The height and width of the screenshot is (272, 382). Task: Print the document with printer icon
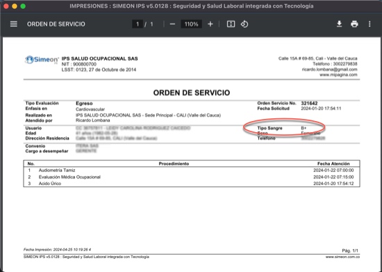(354, 24)
